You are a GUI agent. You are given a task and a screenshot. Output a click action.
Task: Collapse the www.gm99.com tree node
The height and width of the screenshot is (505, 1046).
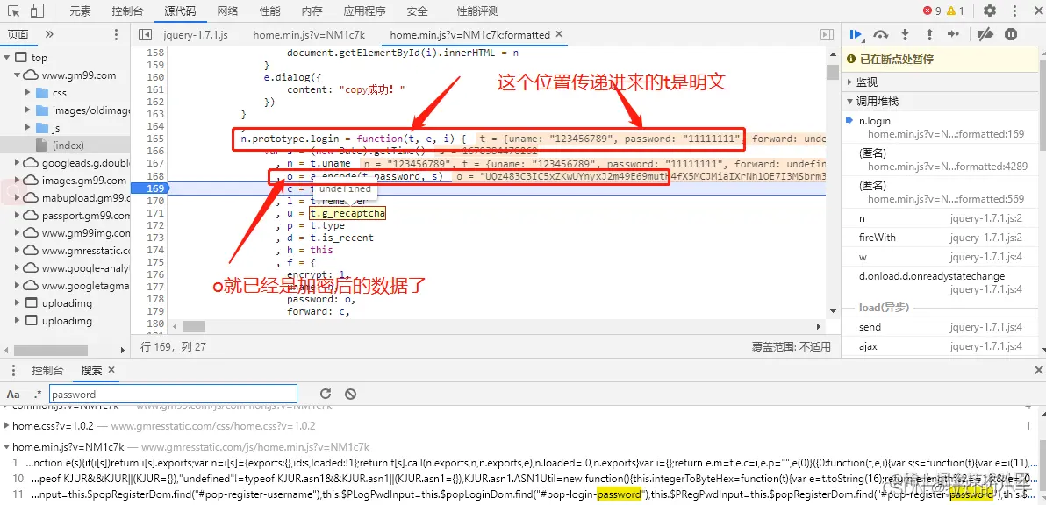pyautogui.click(x=18, y=75)
